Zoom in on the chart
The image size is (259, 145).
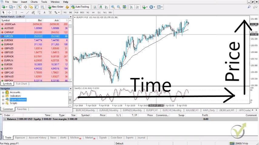point(113,7)
